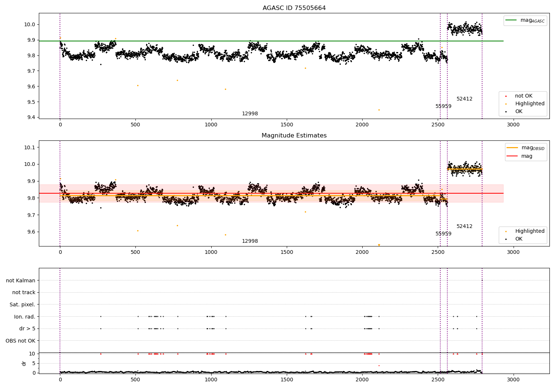Click the '10.1' y-axis tick label
This screenshot has height=388, width=555.
click(x=30, y=147)
